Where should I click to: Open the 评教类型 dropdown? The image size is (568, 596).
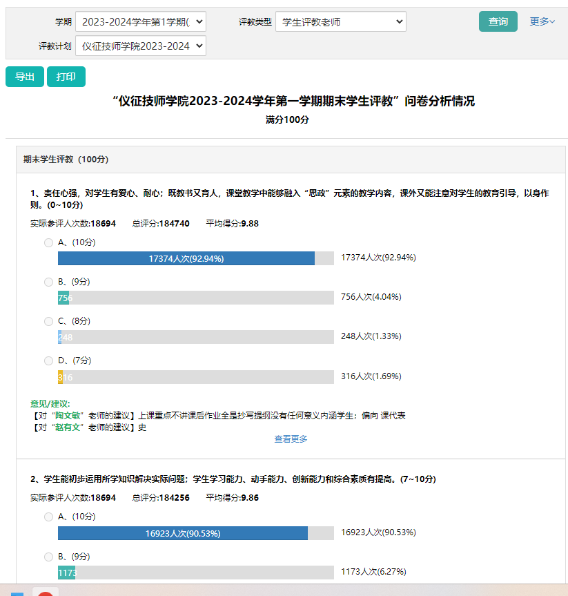coord(340,22)
